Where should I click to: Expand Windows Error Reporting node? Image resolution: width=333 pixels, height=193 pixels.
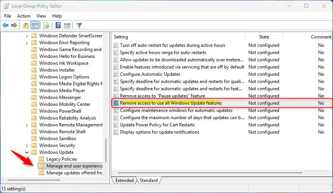pos(27,43)
